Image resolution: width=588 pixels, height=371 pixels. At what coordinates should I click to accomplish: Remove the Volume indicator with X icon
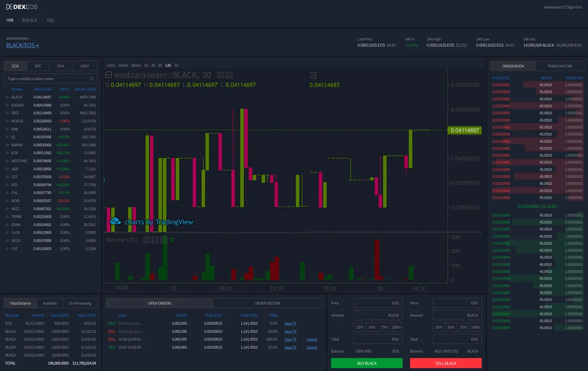(164, 240)
